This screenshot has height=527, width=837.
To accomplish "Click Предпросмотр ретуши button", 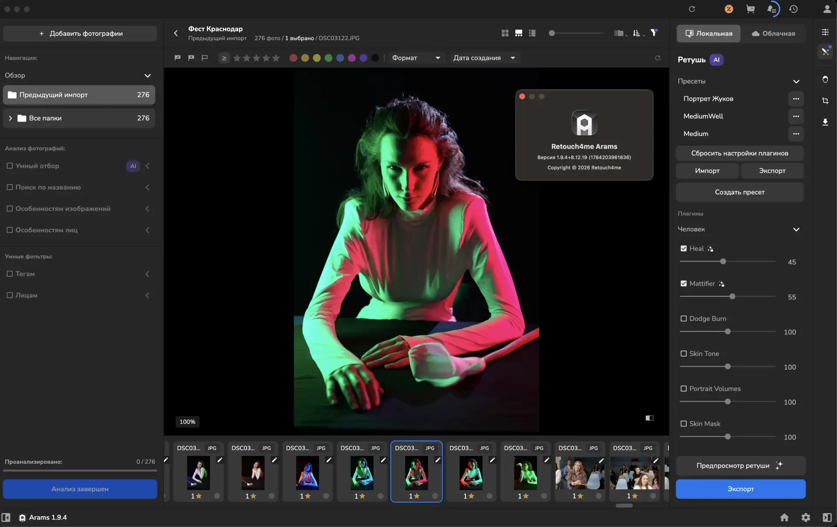I will 741,466.
